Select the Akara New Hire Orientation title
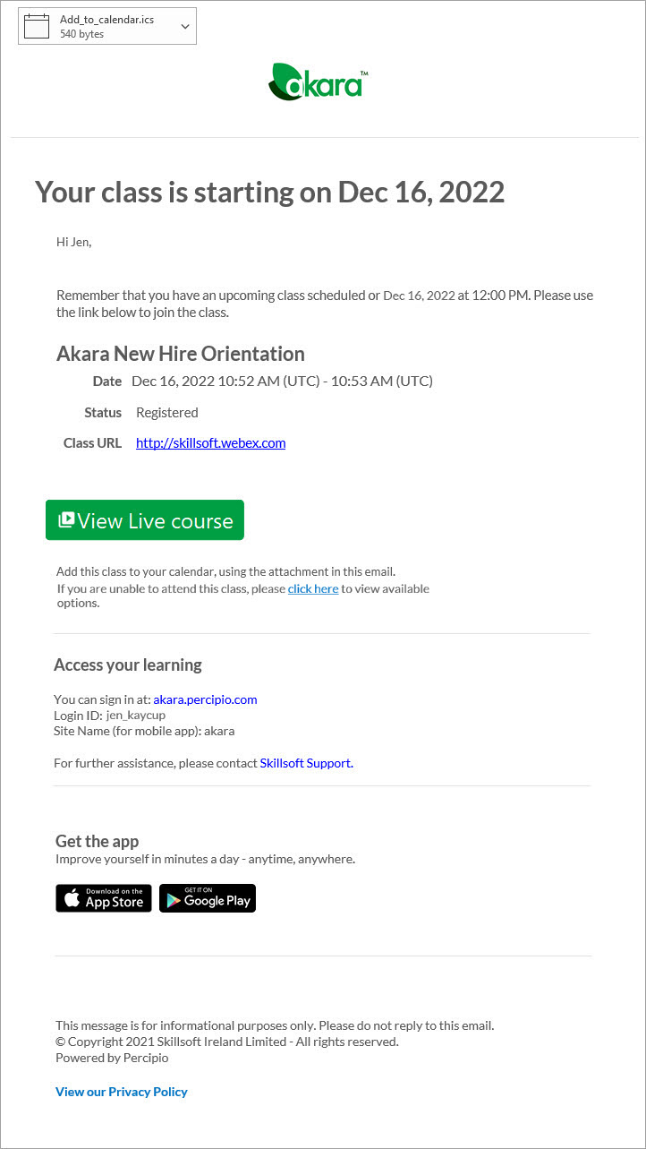The image size is (646, 1149). [x=181, y=354]
